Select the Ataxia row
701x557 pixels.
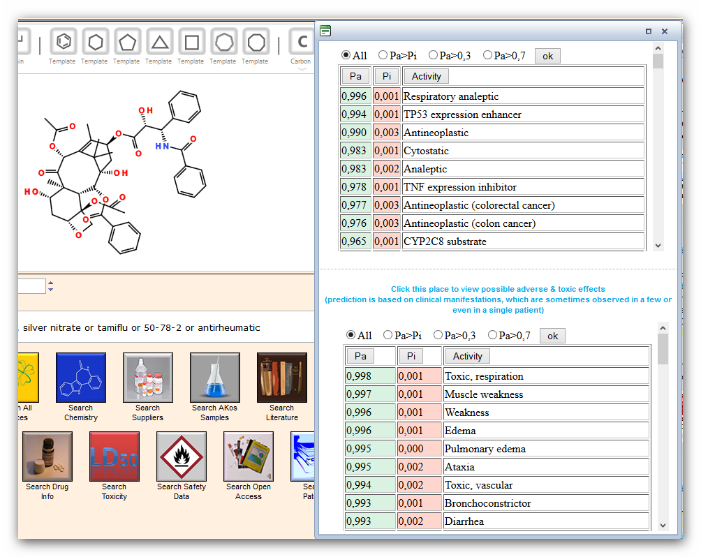[497, 467]
